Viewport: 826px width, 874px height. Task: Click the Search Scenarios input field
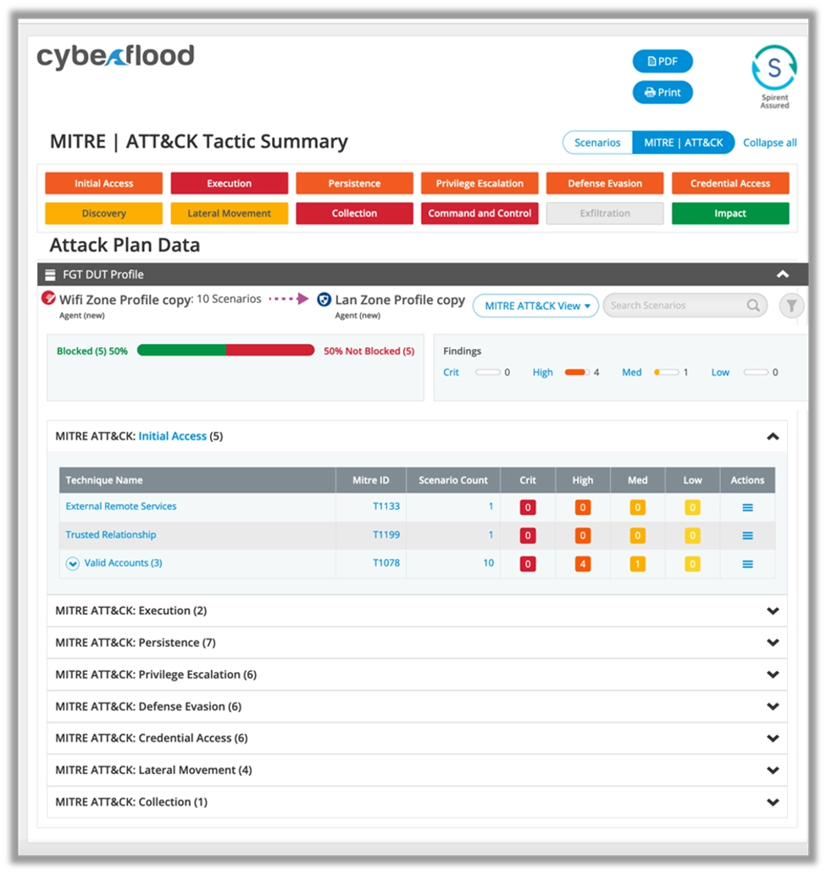(x=674, y=306)
